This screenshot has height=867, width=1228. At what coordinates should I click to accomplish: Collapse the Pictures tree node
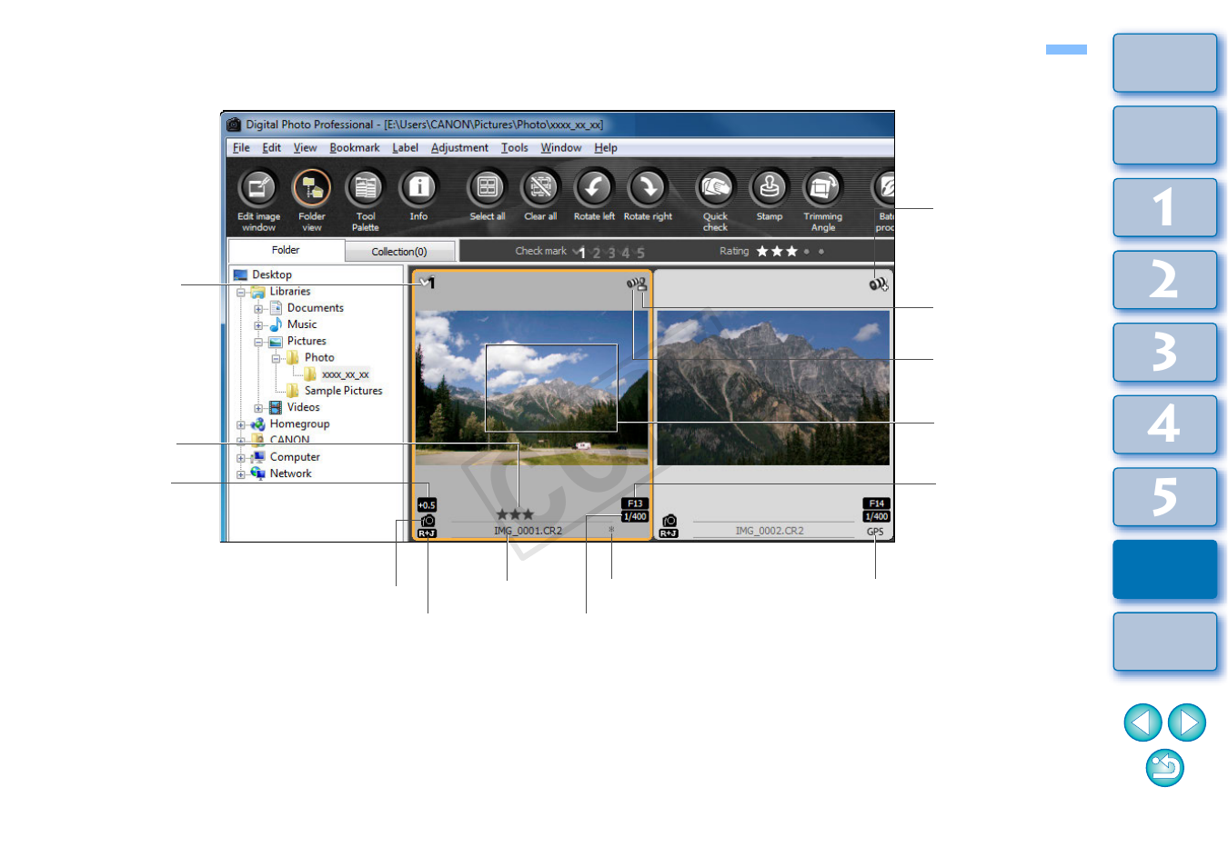pos(258,343)
